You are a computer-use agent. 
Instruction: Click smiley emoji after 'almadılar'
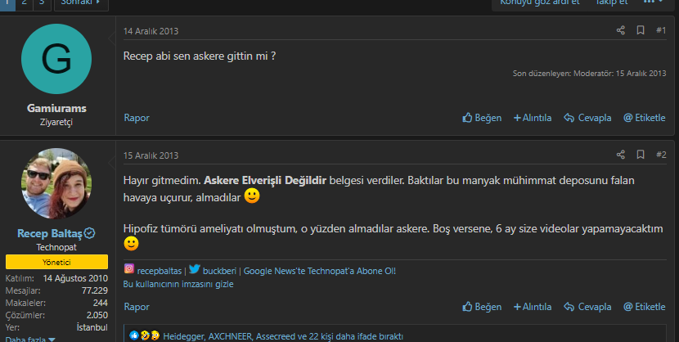pyautogui.click(x=252, y=196)
